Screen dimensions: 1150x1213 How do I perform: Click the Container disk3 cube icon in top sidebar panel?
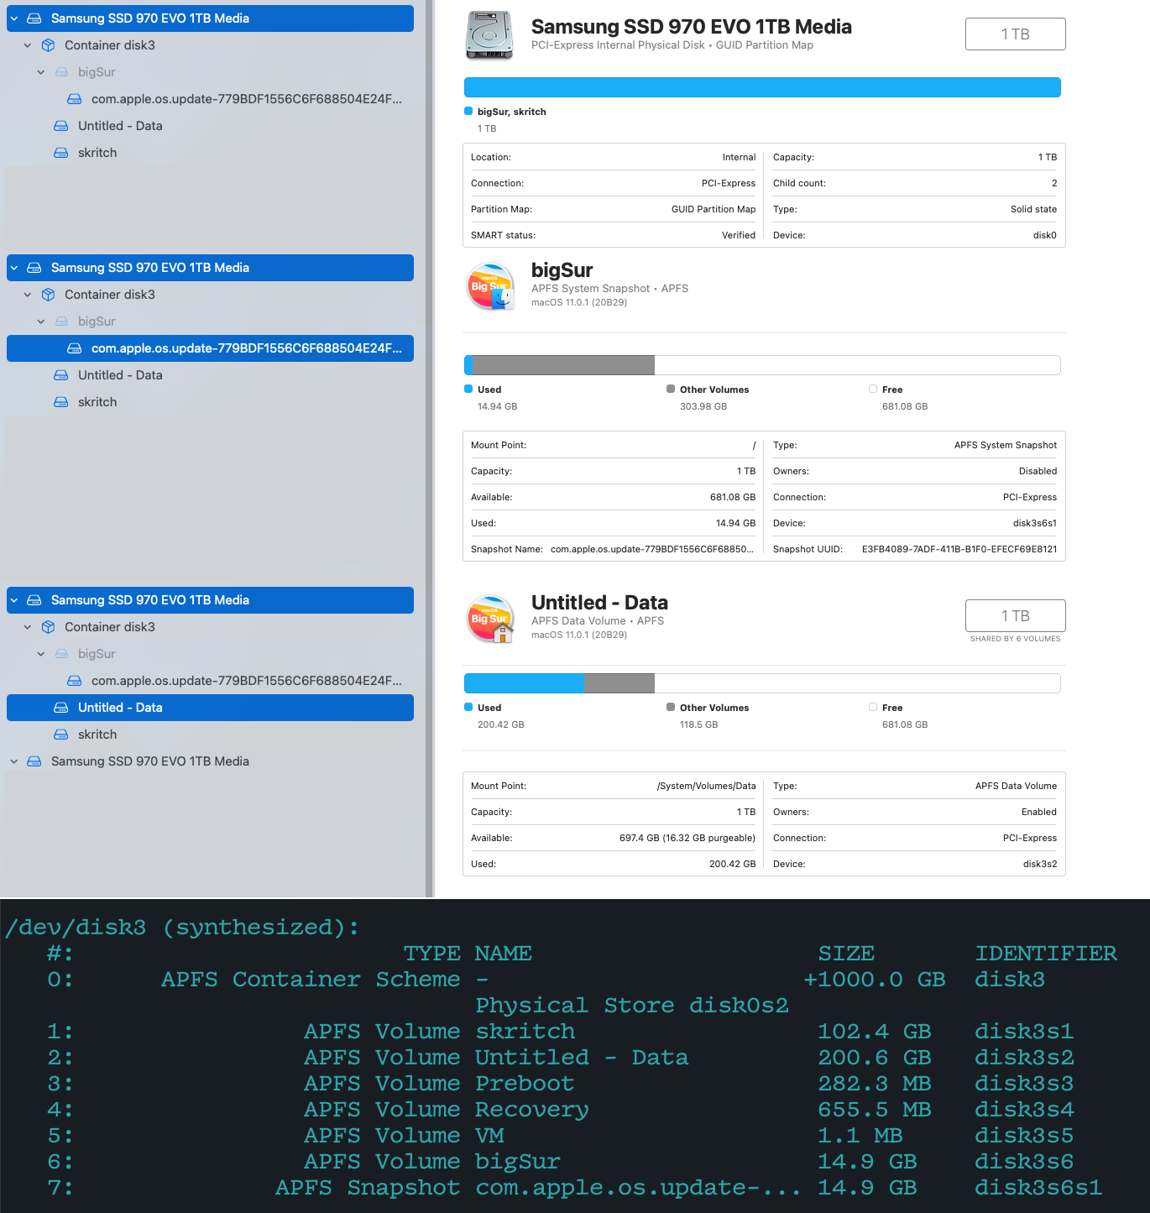(x=48, y=45)
